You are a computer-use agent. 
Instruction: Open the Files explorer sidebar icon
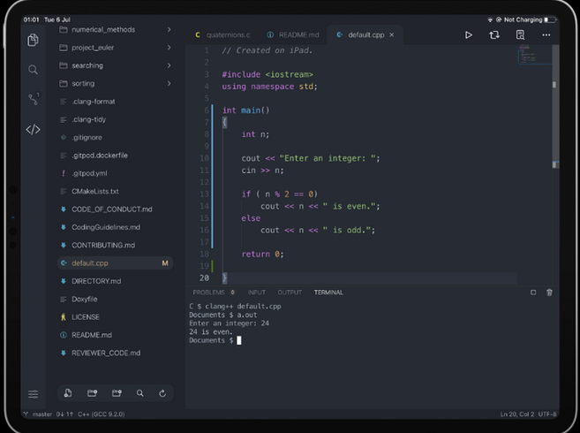pyautogui.click(x=33, y=40)
